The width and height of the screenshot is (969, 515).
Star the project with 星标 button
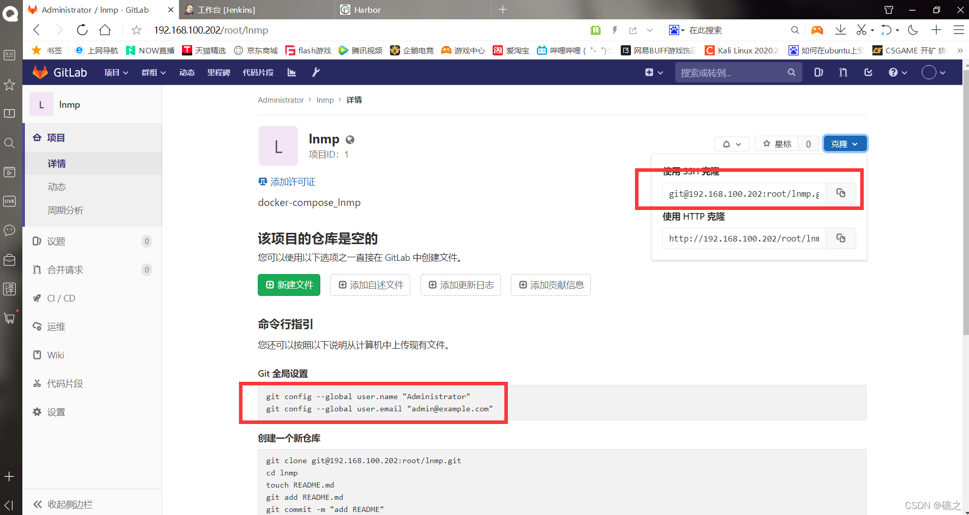point(777,144)
